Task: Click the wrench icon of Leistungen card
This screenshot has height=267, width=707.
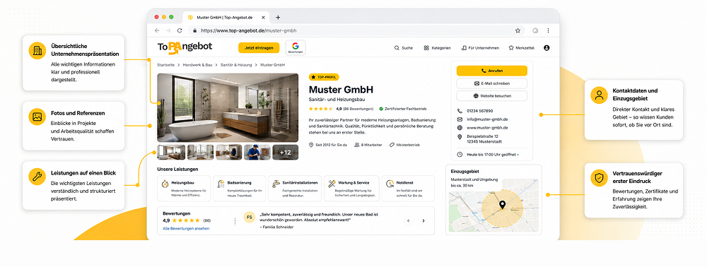Action: pos(37,177)
